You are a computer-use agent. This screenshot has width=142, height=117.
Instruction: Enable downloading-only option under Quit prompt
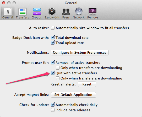pyautogui.click(x=58, y=78)
